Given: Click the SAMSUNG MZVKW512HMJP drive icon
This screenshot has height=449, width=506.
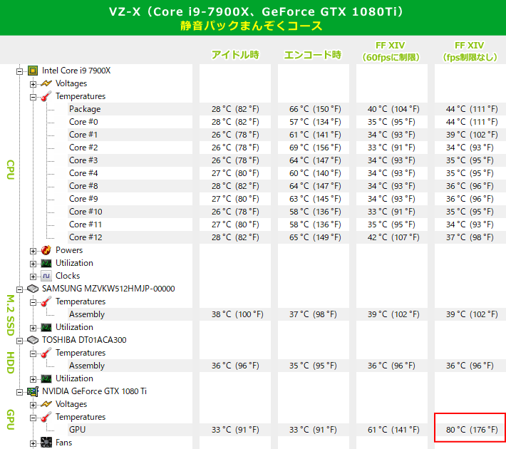Looking at the screenshot, I should [x=33, y=289].
